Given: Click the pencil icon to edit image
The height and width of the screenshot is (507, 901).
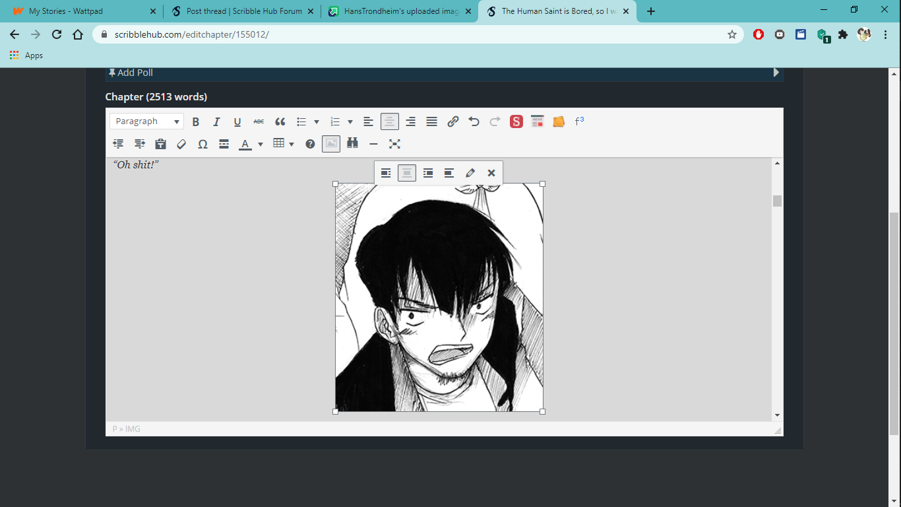Looking at the screenshot, I should [470, 173].
